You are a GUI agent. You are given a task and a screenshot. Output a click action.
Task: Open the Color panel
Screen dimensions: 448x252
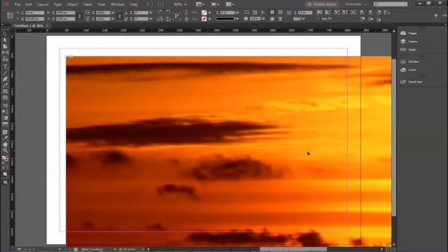pyautogui.click(x=409, y=70)
